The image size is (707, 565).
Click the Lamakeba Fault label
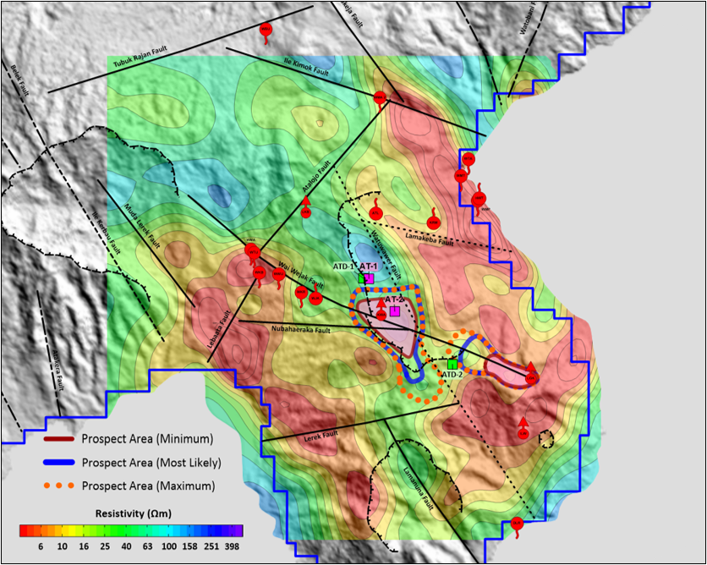coord(427,242)
